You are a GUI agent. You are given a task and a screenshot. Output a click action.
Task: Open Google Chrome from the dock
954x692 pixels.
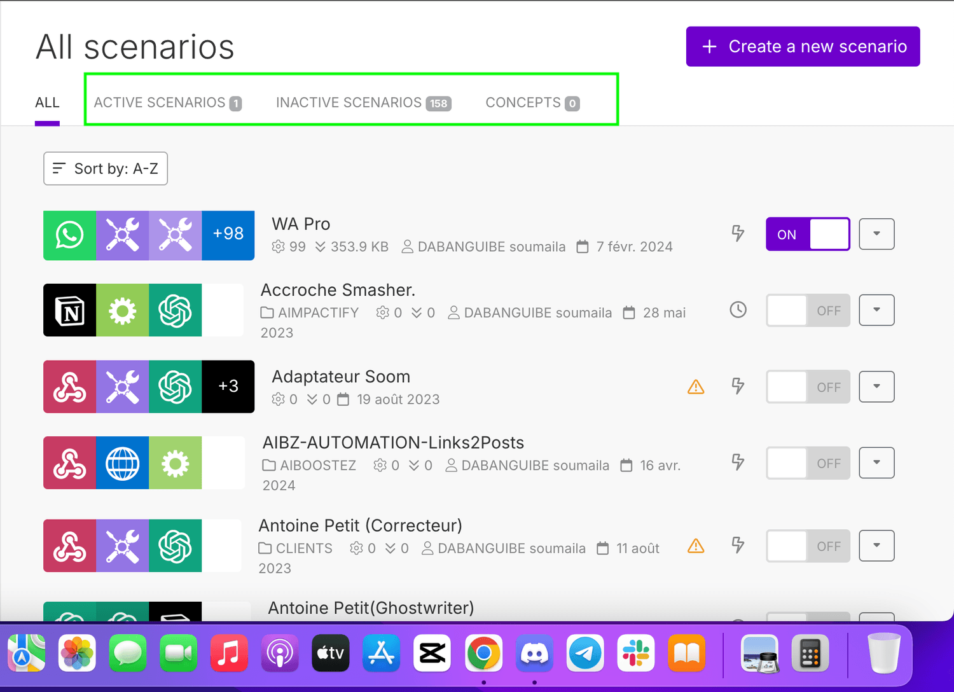(483, 653)
